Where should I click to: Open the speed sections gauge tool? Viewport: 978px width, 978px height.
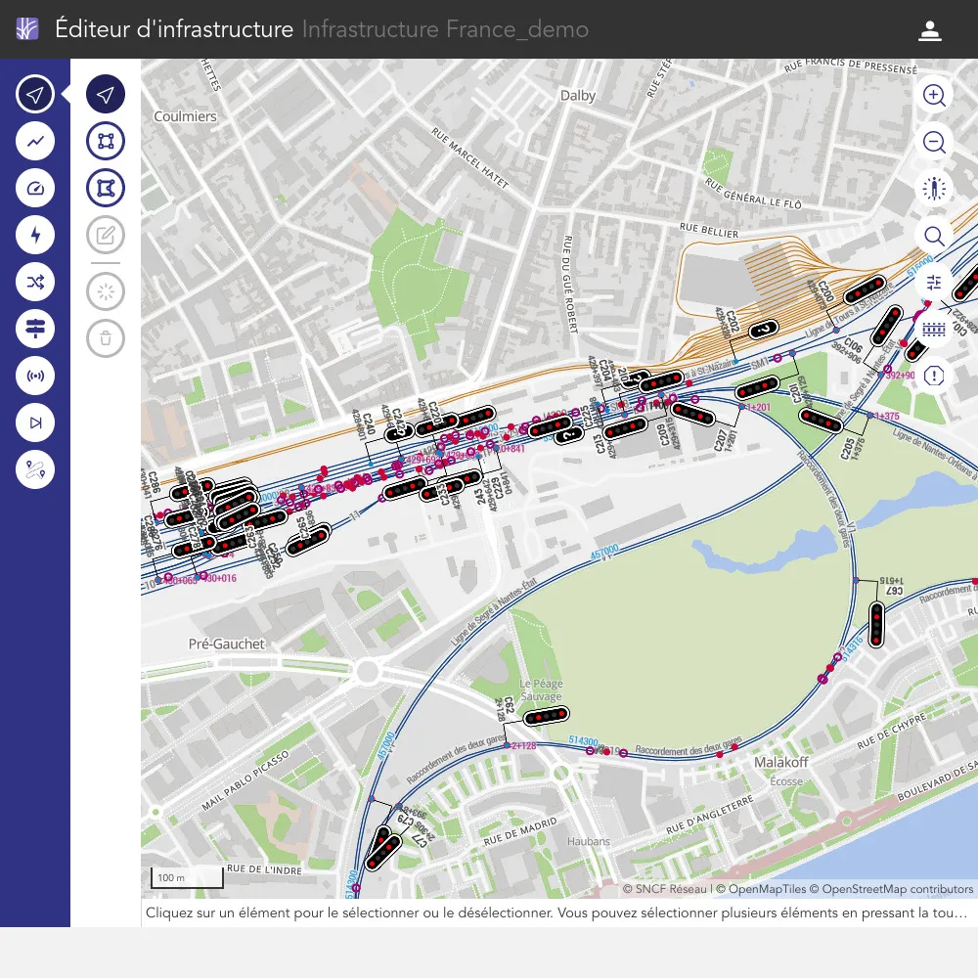point(35,188)
